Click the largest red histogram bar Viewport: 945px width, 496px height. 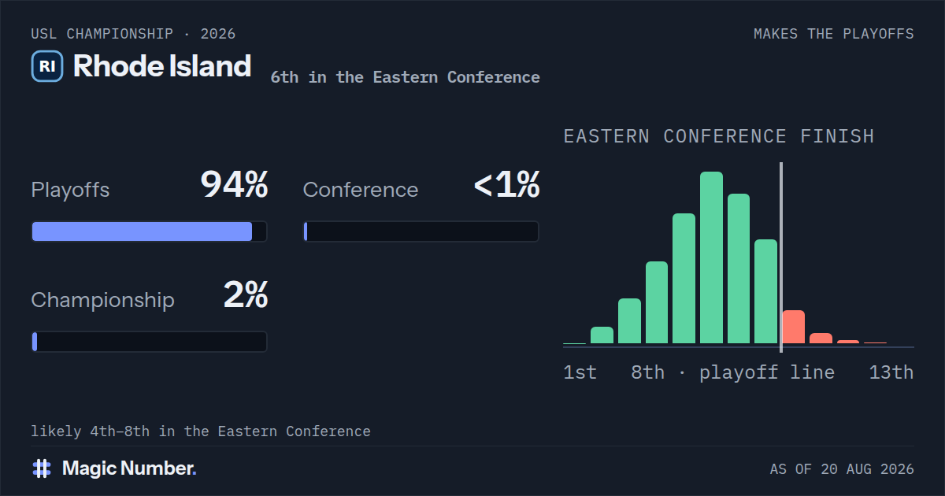[793, 327]
